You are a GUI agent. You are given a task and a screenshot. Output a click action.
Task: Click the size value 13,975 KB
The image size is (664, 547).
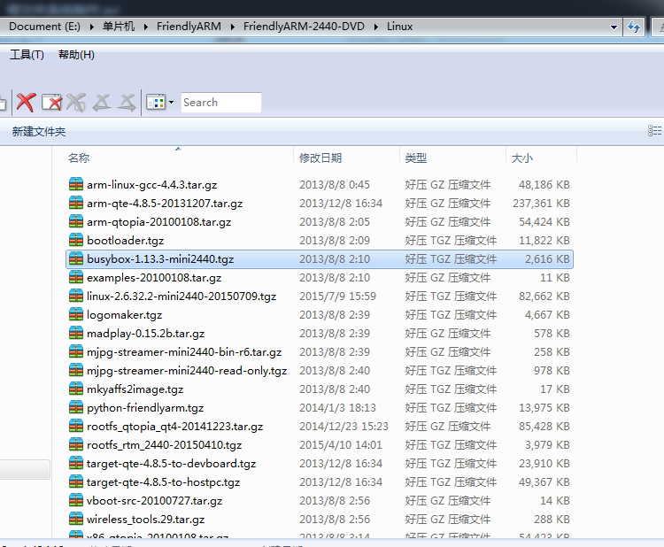544,408
